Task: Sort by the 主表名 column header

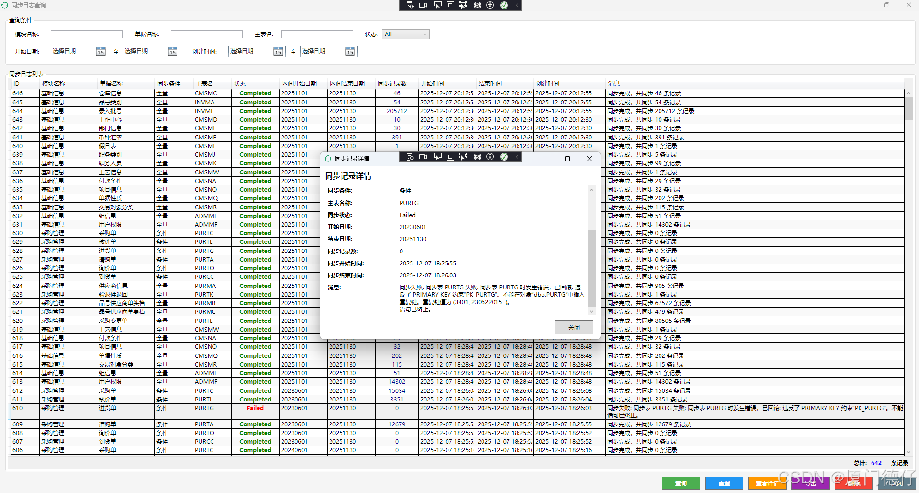Action: [x=212, y=84]
